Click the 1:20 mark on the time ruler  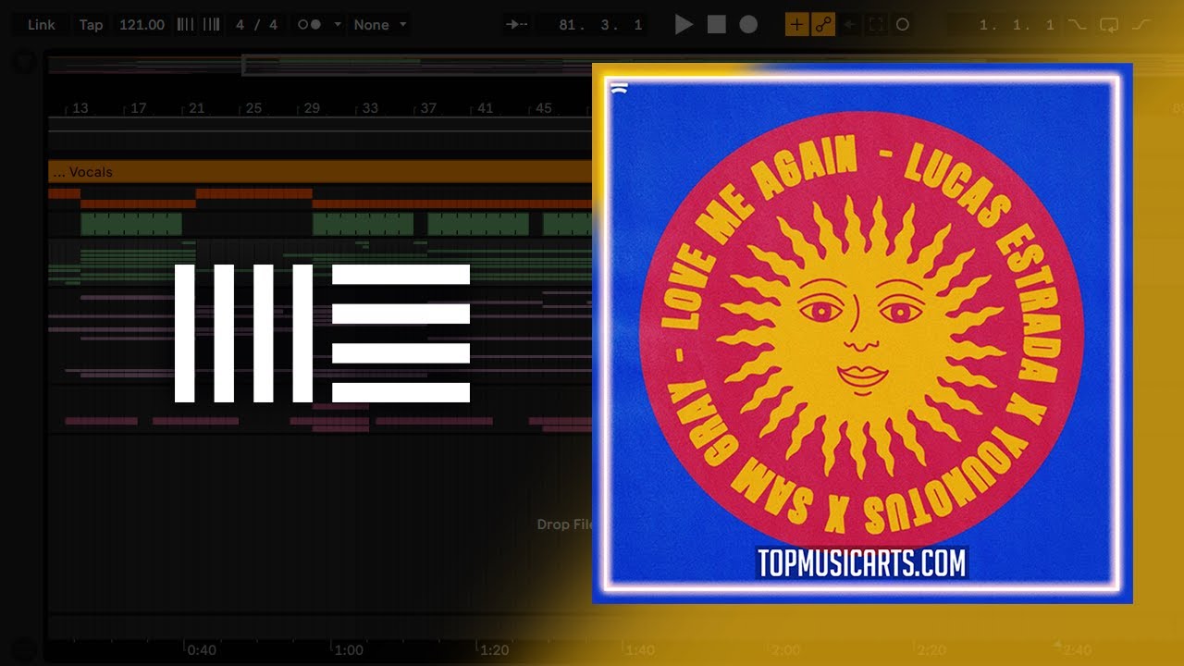(495, 650)
